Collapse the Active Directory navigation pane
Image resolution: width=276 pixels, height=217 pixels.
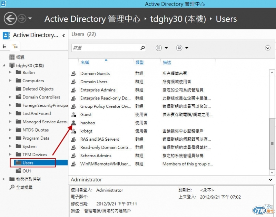tap(64, 36)
